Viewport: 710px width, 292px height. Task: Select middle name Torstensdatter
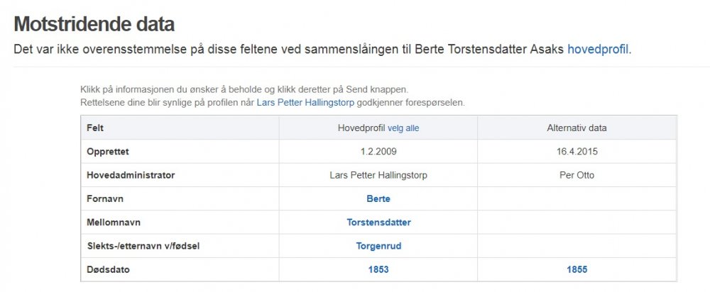tap(378, 223)
